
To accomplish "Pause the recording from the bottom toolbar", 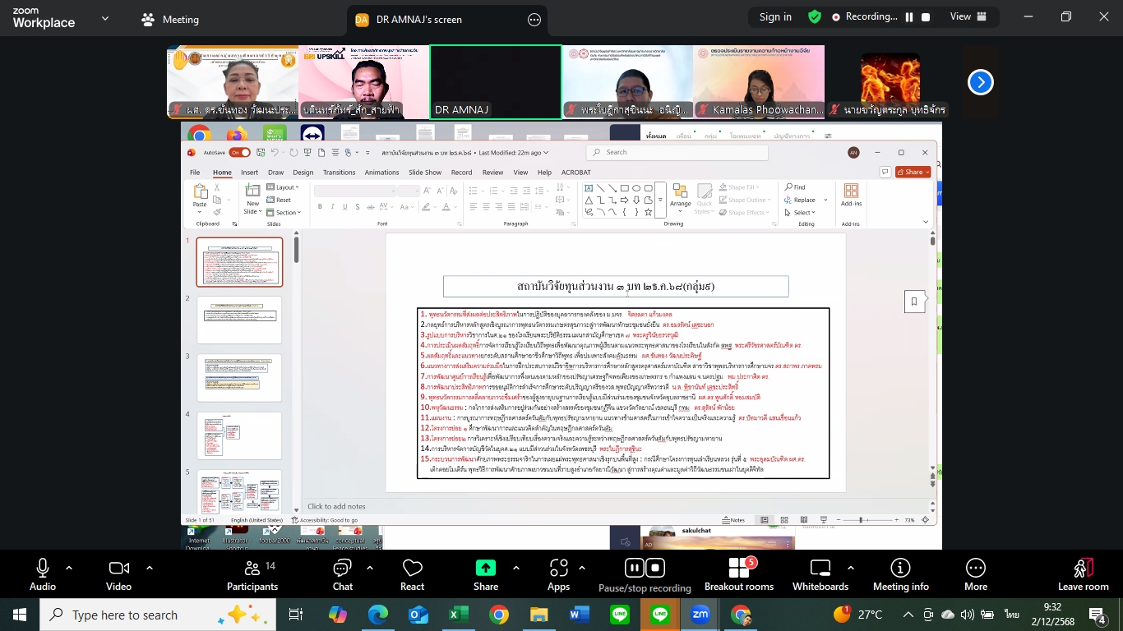I will (x=634, y=568).
